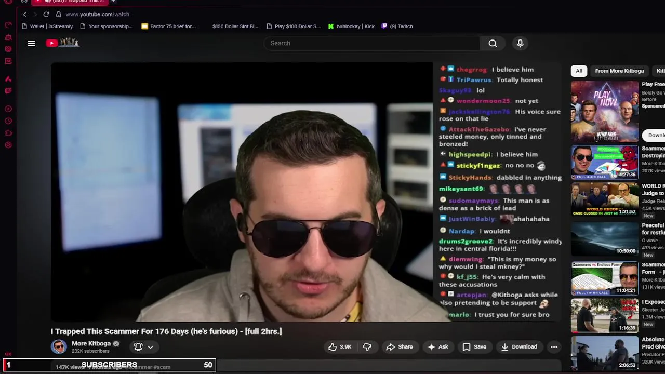Open the 2:06:53 Absolute video thumbnail

click(x=605, y=353)
